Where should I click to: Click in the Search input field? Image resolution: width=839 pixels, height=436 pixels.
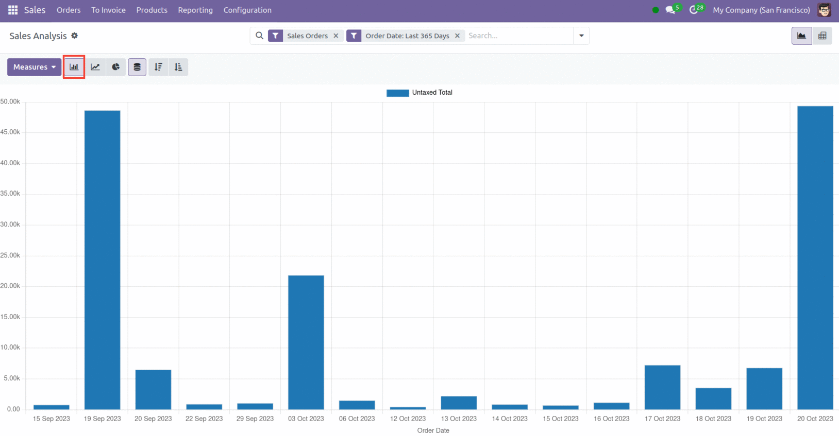[x=518, y=36]
